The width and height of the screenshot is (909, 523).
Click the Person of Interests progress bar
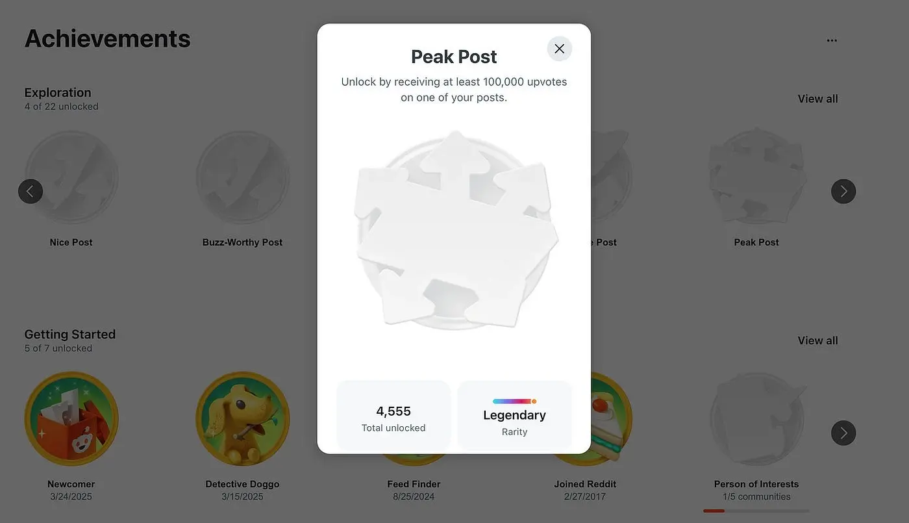tap(756, 511)
